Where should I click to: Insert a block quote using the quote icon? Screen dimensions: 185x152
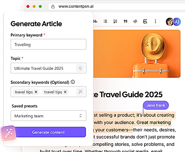pos(126,21)
